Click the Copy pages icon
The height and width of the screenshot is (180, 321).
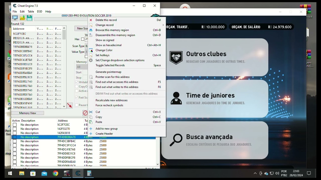(x=91, y=117)
